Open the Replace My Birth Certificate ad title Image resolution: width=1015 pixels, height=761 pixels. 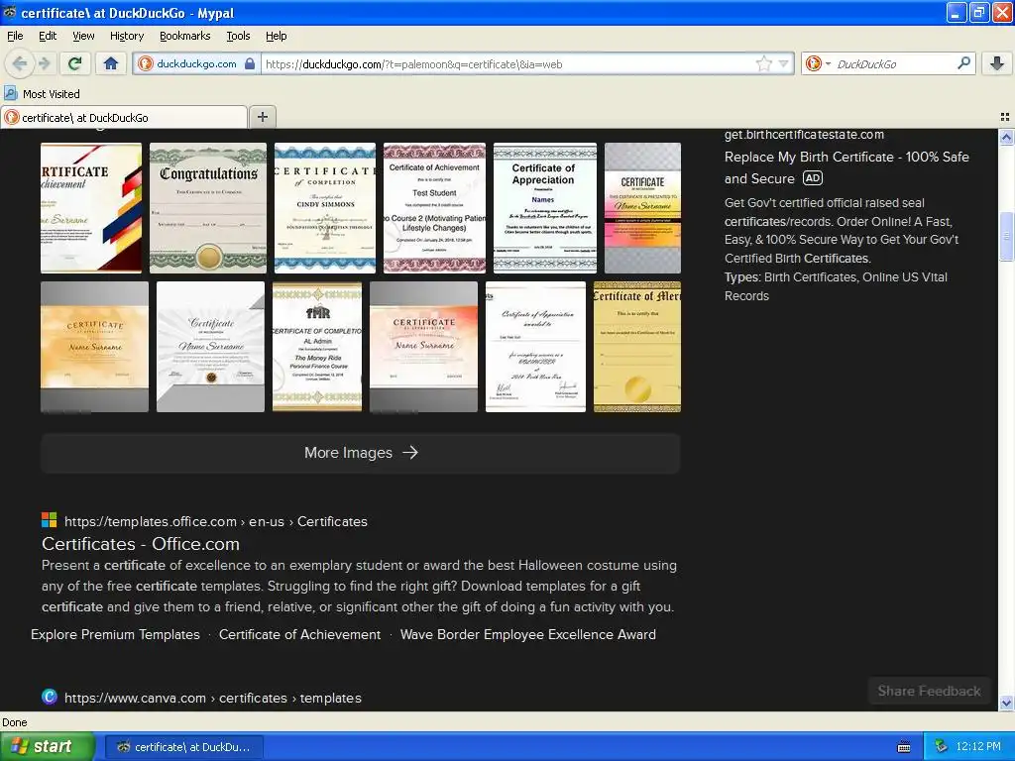tap(846, 166)
